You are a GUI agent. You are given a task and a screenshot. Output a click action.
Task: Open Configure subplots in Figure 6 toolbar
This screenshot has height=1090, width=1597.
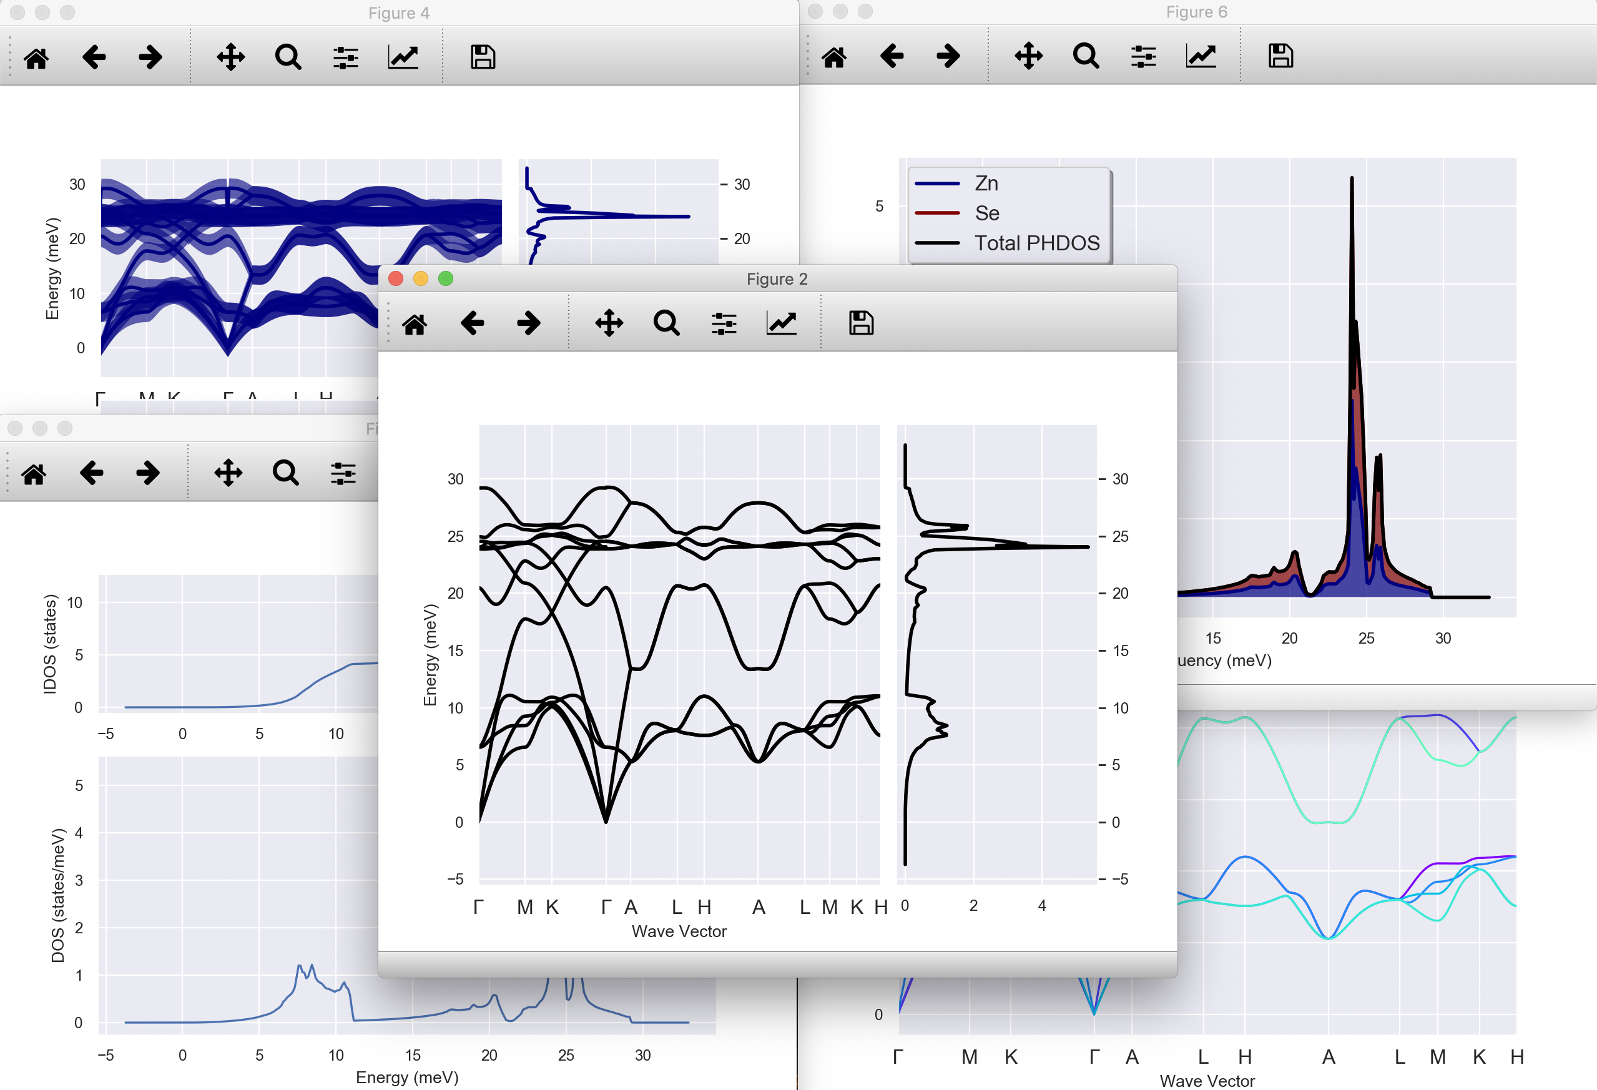(x=1144, y=56)
